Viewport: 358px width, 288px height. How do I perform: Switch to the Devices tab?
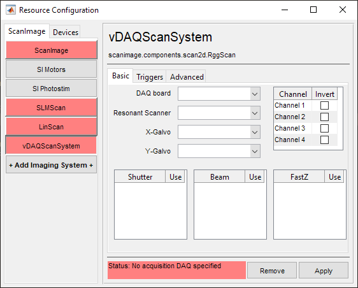click(x=66, y=32)
